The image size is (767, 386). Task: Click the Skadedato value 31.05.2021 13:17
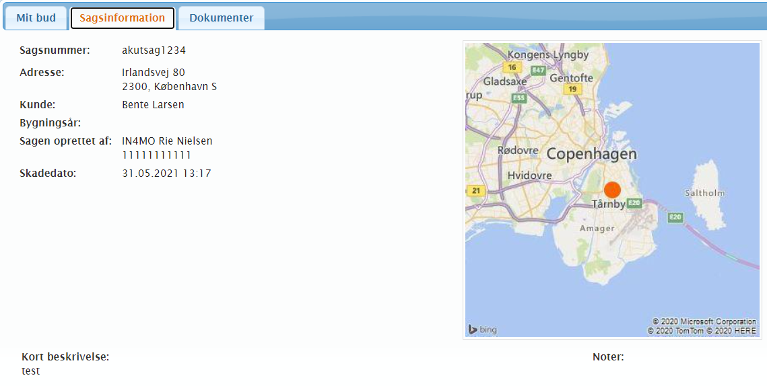tap(166, 173)
